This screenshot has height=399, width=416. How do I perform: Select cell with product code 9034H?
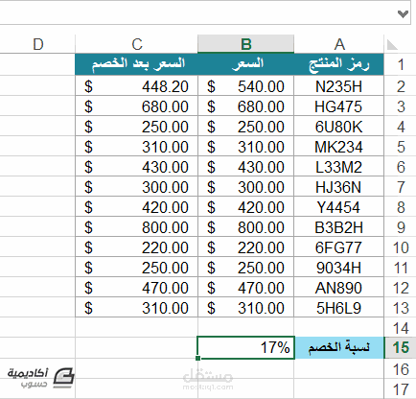pos(339,268)
